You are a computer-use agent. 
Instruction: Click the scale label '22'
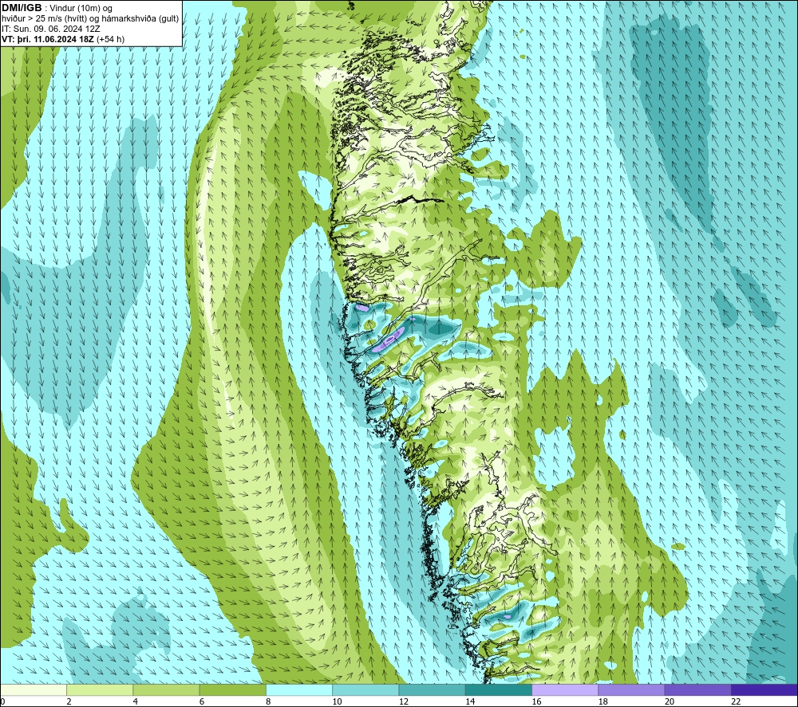[x=736, y=701]
